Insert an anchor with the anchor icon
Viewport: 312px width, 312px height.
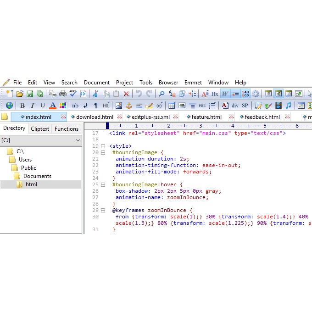pyautogui.click(x=129, y=106)
